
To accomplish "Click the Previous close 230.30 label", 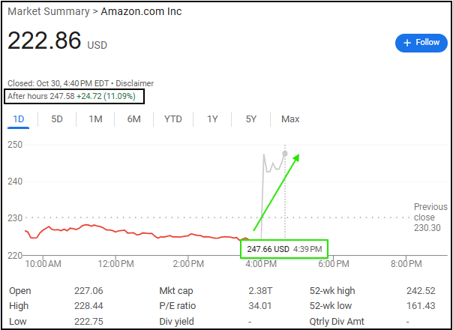I will (x=430, y=217).
